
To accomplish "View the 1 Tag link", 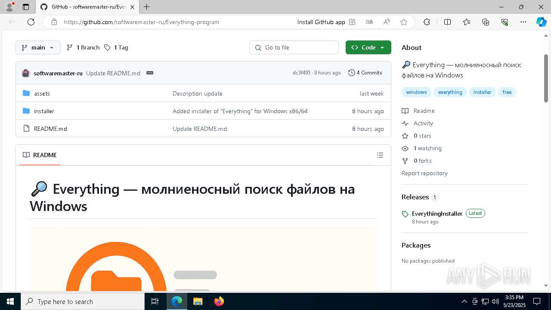I will point(116,47).
